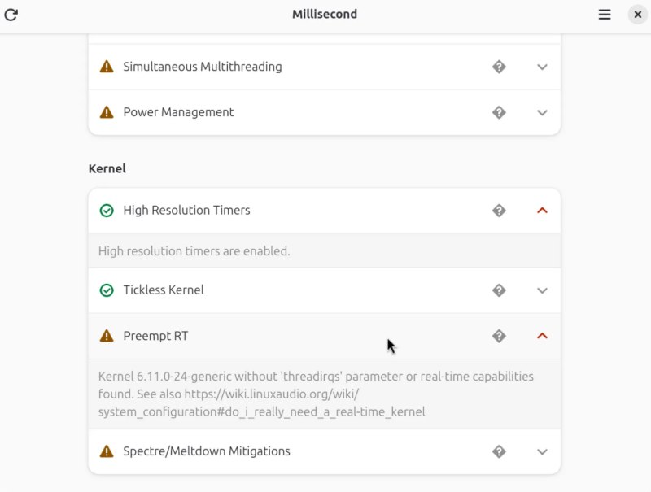Click the Preempt RT kernel description text
651x492 pixels.
point(316,394)
